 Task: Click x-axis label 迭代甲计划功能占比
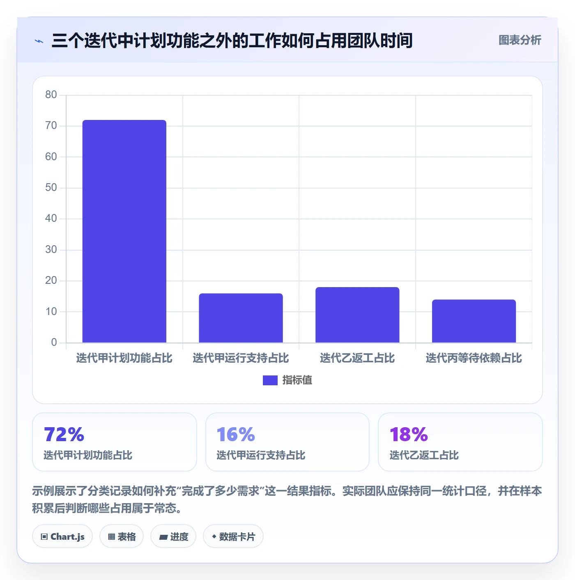(124, 358)
